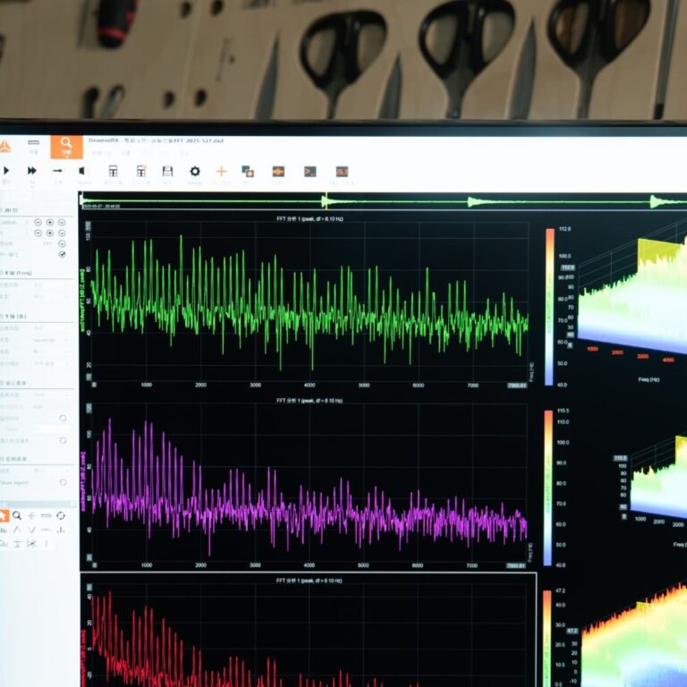
Task: Open the first table layout toolbar icon
Action: [113, 172]
